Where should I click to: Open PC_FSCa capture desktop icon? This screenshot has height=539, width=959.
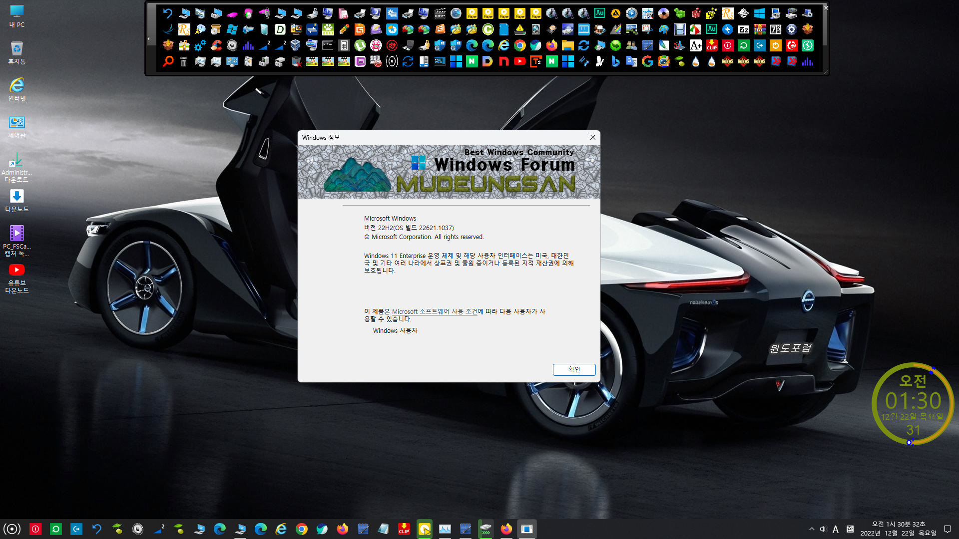click(x=17, y=241)
